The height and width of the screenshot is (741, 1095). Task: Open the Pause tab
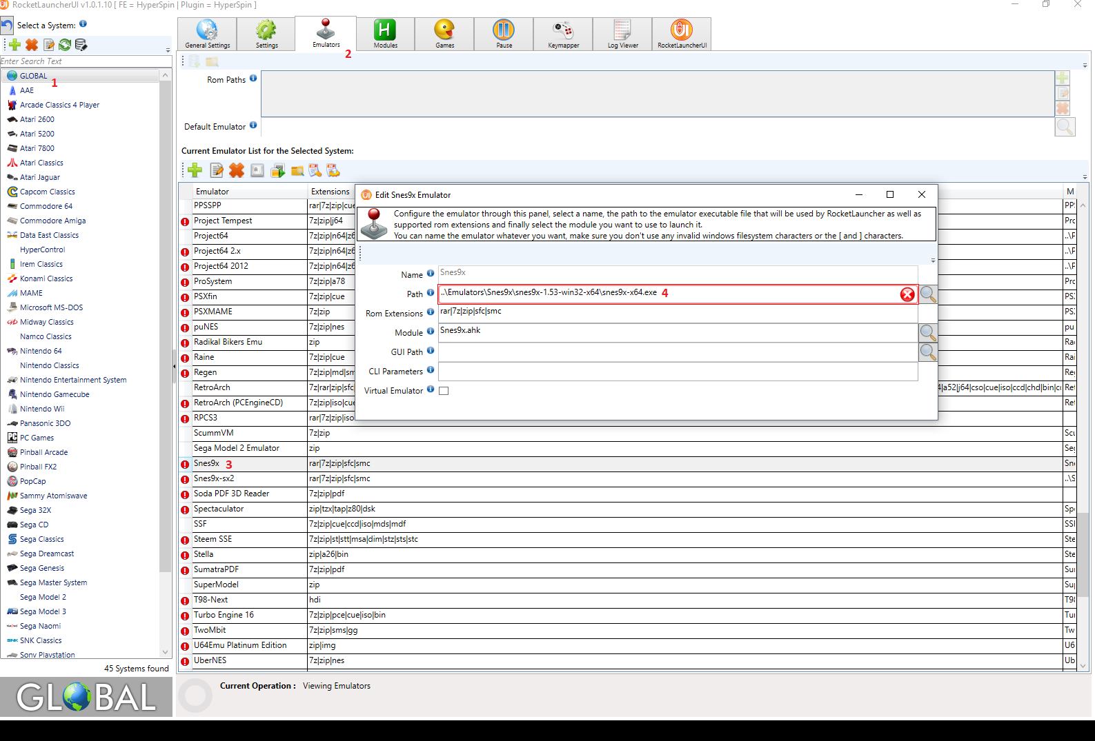[x=504, y=34]
